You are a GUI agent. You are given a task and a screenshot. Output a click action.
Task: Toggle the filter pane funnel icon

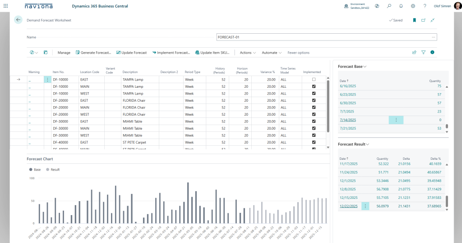coord(423,53)
